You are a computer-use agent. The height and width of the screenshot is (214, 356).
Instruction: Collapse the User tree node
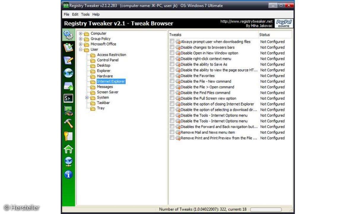coord(80,50)
